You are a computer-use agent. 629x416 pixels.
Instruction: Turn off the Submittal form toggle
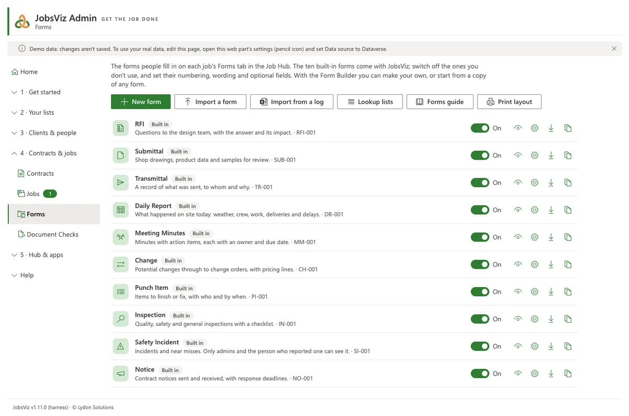tap(480, 155)
